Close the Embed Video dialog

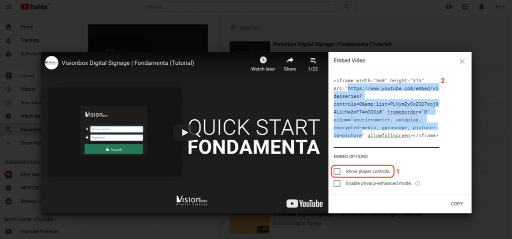[462, 61]
